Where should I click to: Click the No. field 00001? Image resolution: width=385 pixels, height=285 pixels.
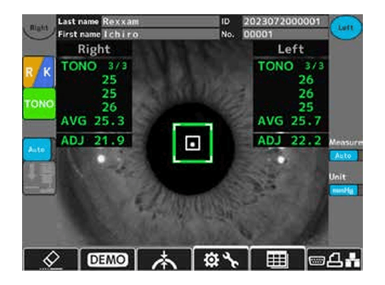(x=285, y=34)
